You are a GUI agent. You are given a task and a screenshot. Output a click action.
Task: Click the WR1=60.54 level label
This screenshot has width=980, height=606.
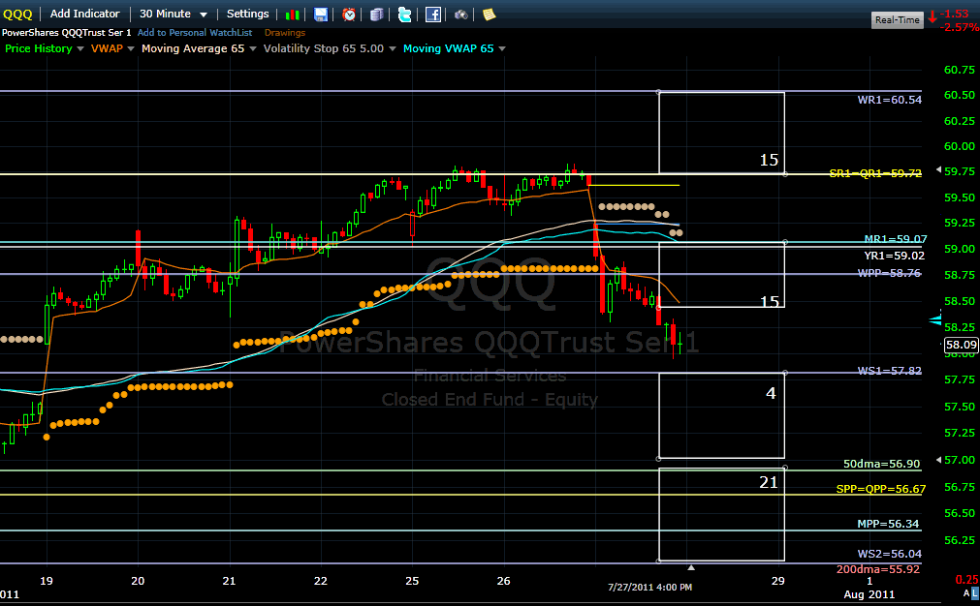pyautogui.click(x=890, y=100)
